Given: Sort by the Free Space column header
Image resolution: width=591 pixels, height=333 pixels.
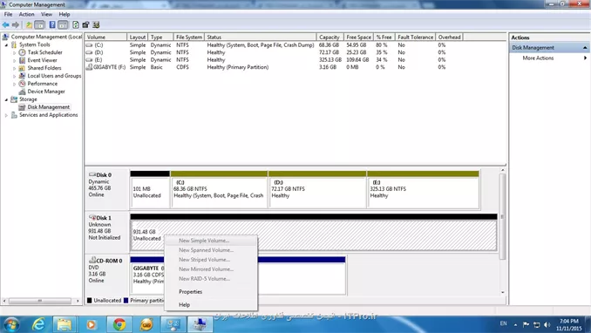Looking at the screenshot, I should click(358, 37).
